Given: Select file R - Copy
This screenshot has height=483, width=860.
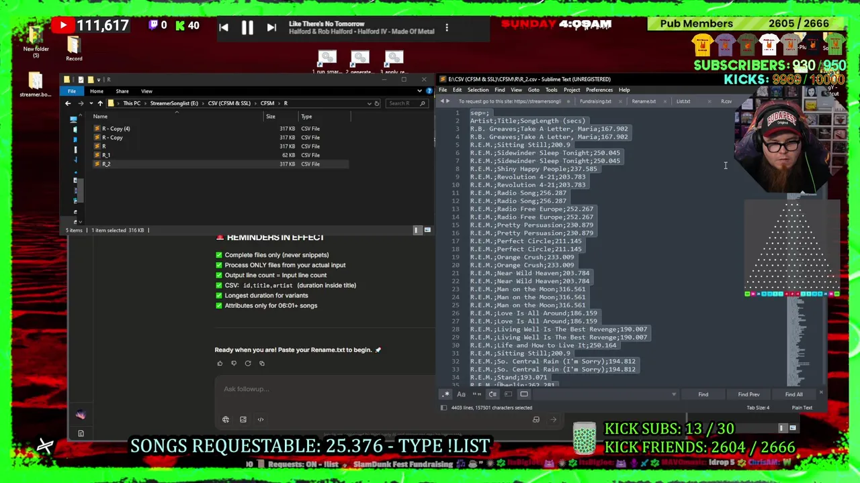Looking at the screenshot, I should click(112, 138).
